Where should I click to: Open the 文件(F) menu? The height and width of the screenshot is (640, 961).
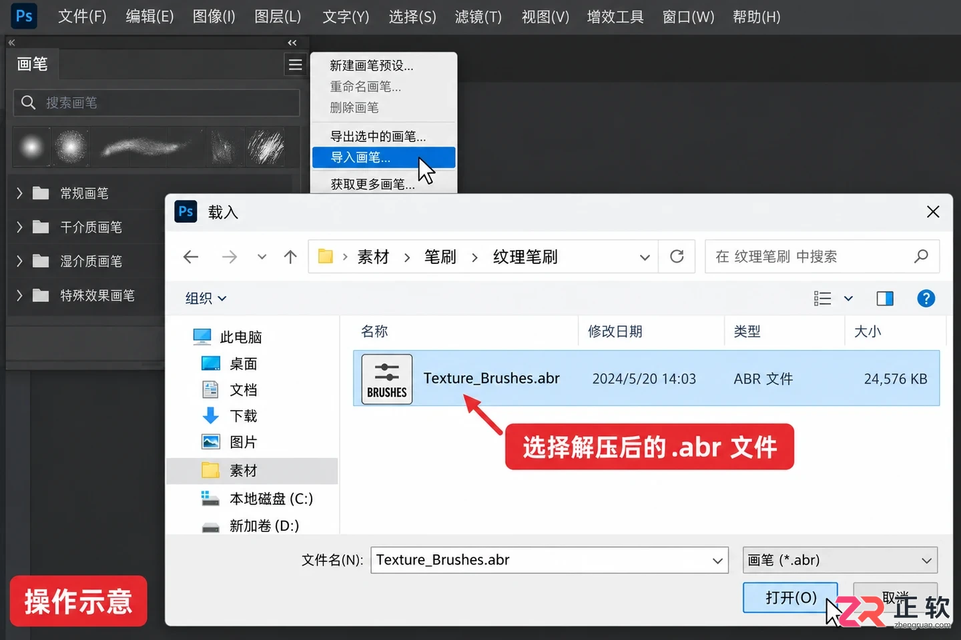pos(82,17)
